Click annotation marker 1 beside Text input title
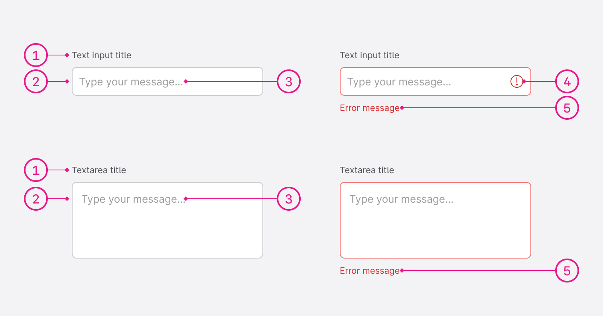603x316 pixels. [x=36, y=55]
